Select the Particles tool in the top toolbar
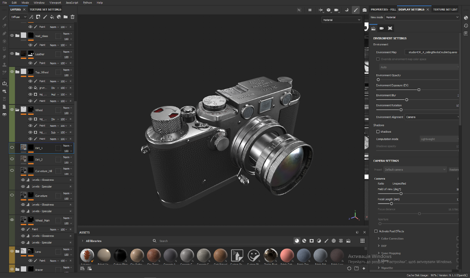Screen dimensions: 470x278 [347, 10]
